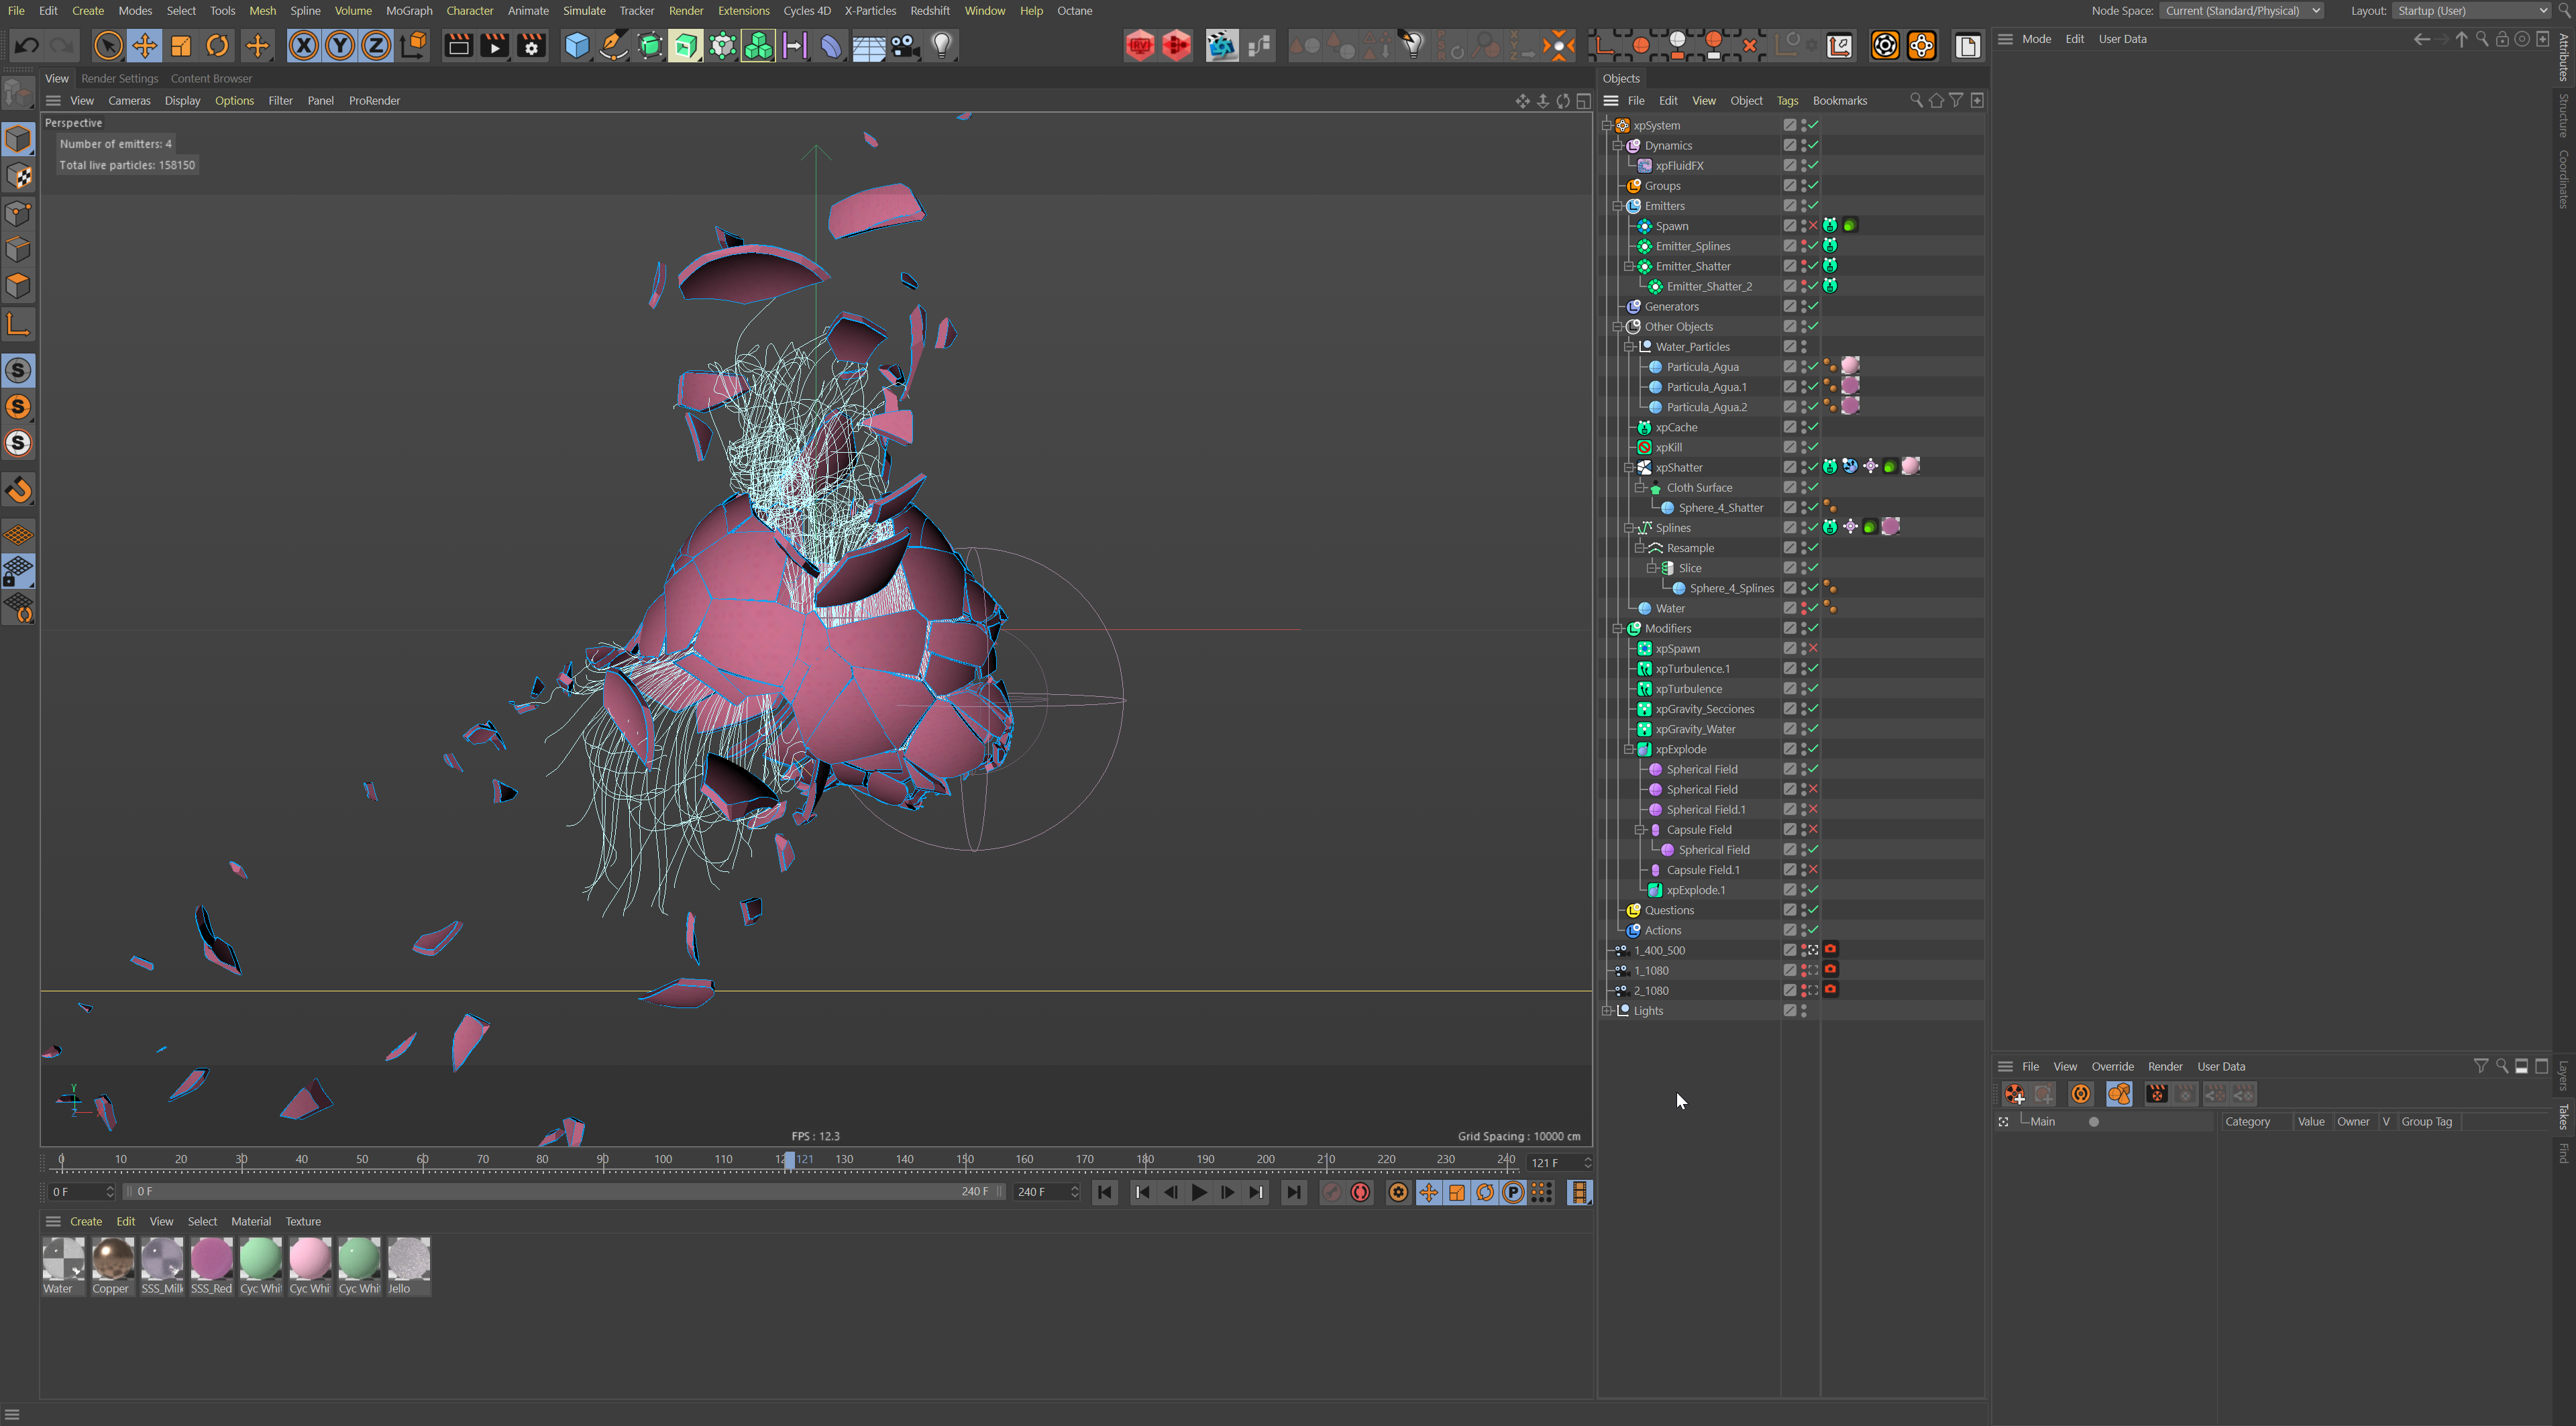This screenshot has height=1426, width=2576.
Task: Open the Node Space dropdown
Action: pos(2241,11)
